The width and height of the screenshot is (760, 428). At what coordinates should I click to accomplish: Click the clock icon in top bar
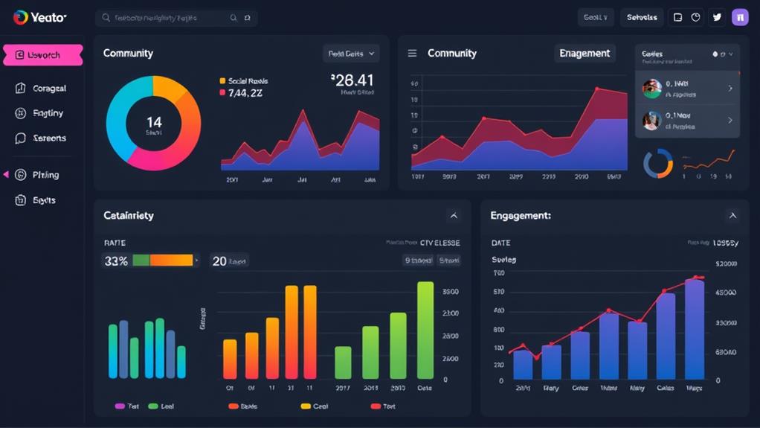click(x=695, y=17)
